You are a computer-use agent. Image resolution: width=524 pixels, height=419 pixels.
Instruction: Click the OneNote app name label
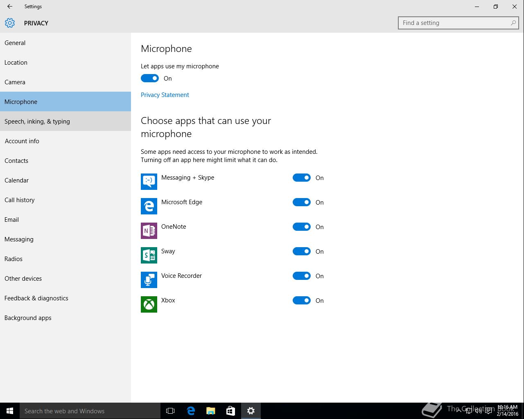[174, 227]
